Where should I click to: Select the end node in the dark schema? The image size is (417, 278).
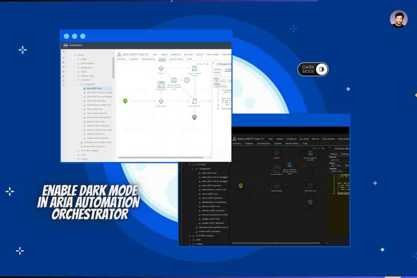pos(310,202)
